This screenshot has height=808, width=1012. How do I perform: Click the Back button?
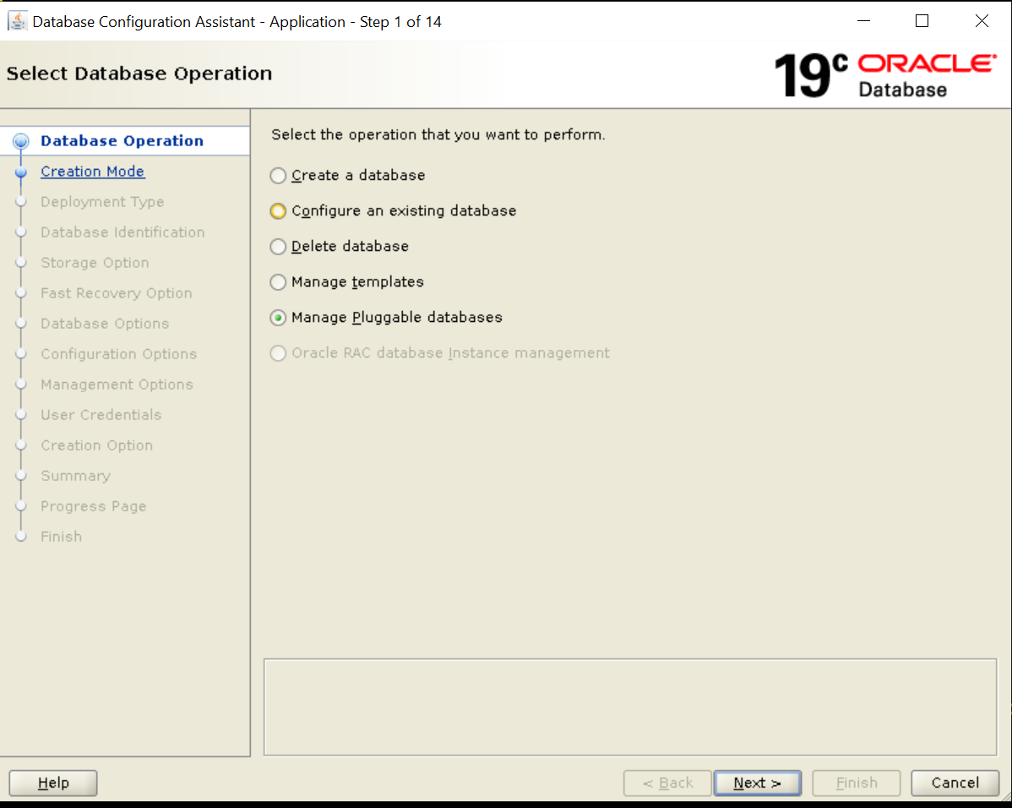point(667,783)
